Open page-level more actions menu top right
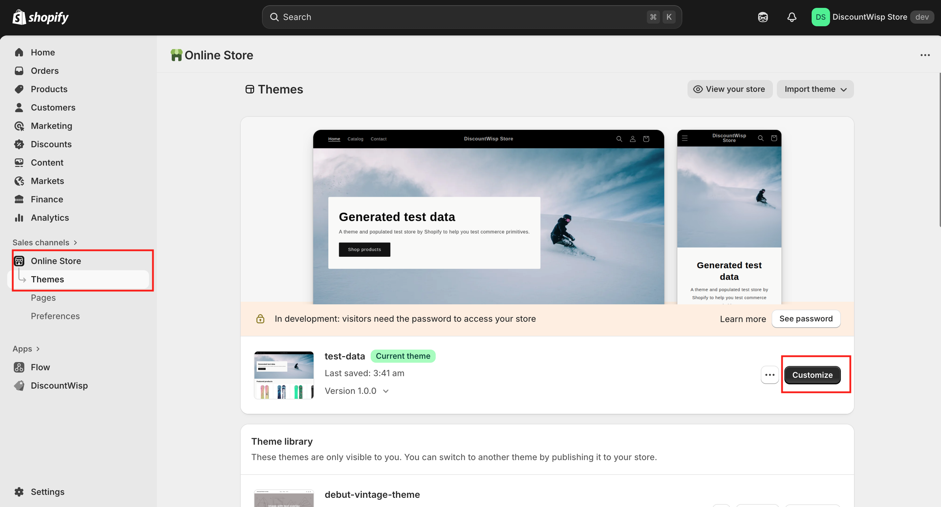Screen dimensions: 941x507 click(925, 55)
